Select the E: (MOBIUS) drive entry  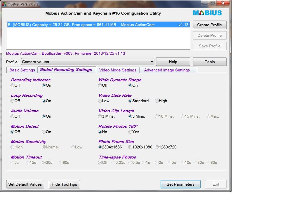pyautogui.click(x=98, y=25)
